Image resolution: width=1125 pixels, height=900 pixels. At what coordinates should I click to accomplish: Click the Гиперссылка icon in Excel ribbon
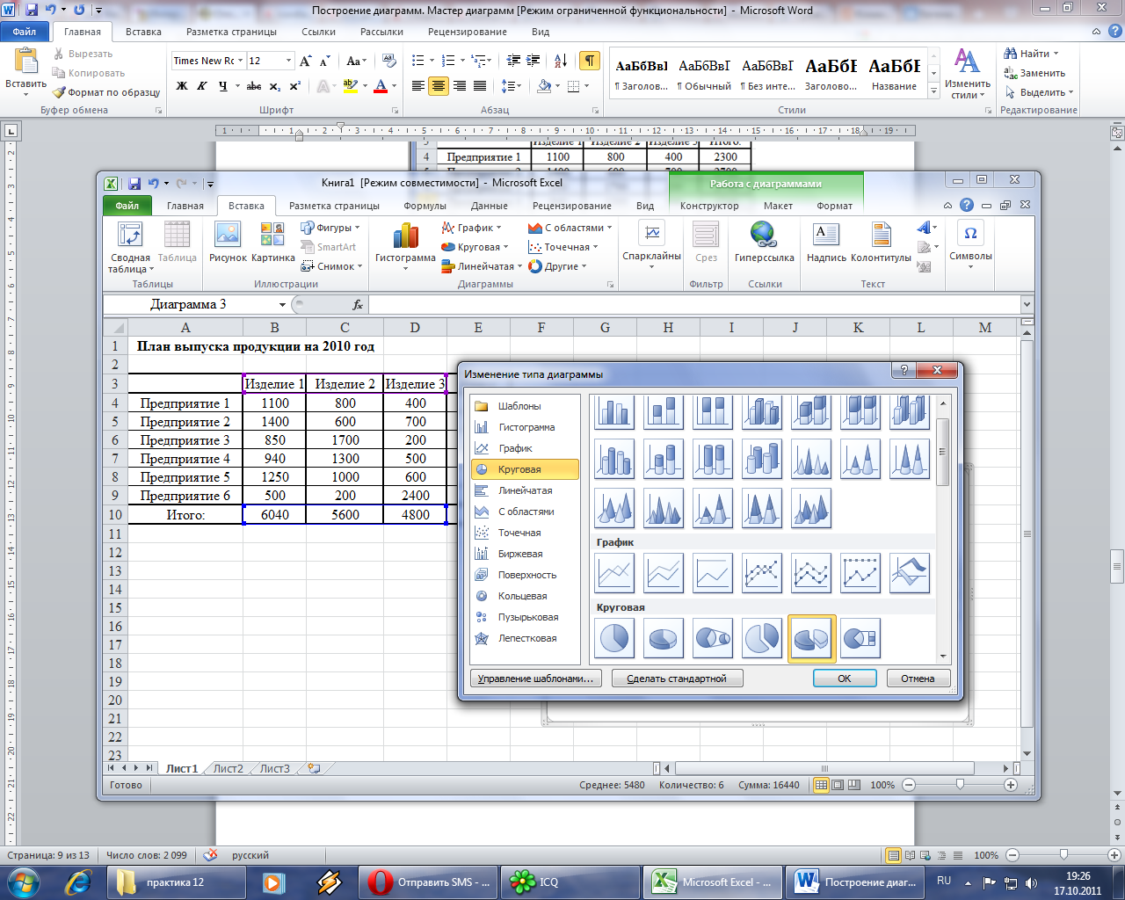pos(764,242)
